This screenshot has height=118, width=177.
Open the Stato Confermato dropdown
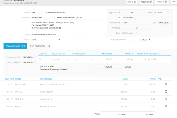pyautogui.click(x=130, y=33)
